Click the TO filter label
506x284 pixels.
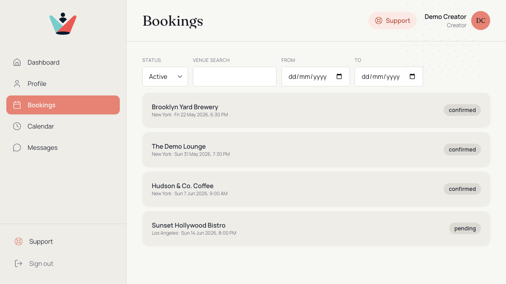358,60
